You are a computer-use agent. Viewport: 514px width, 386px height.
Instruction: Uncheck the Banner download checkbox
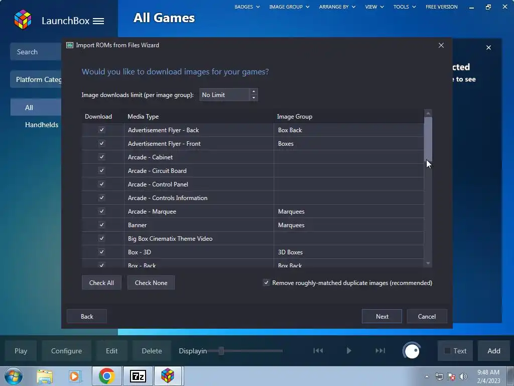tap(101, 225)
